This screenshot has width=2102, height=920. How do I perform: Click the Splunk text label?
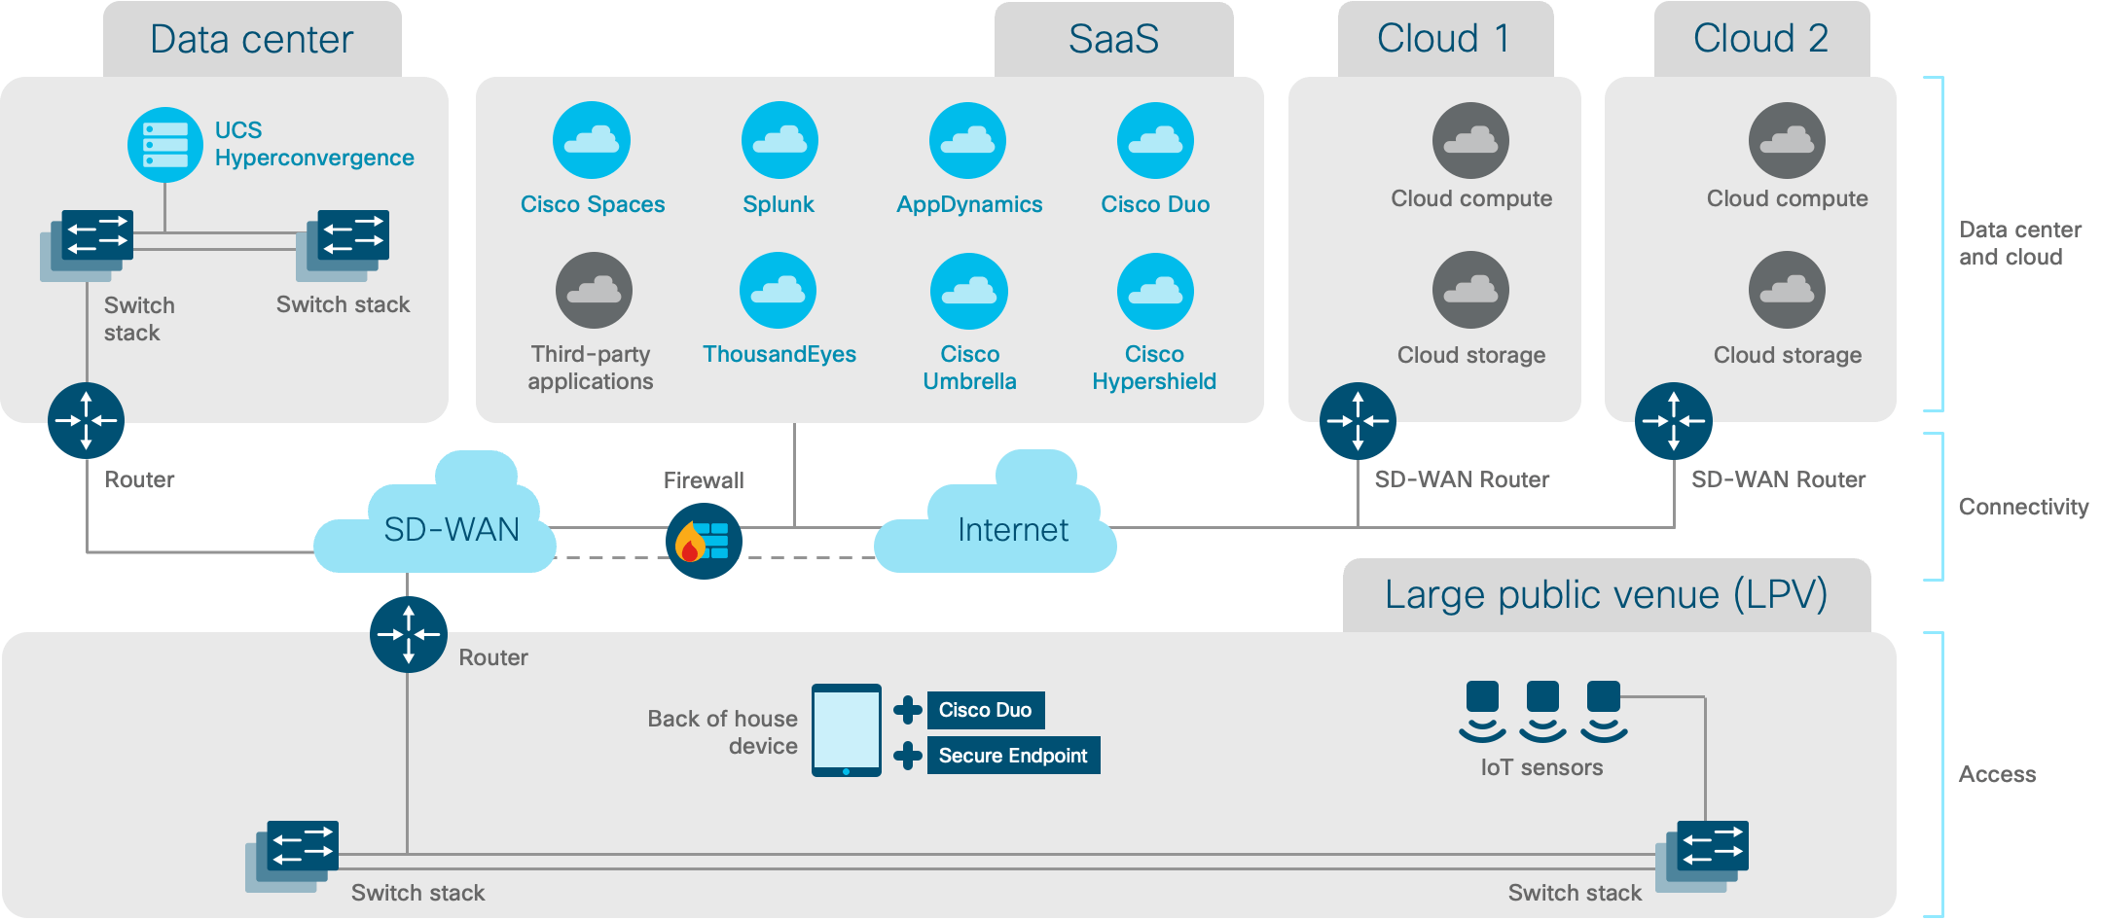coord(779,204)
